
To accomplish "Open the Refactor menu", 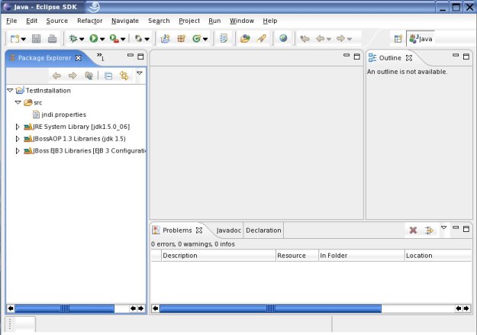I will (x=89, y=21).
